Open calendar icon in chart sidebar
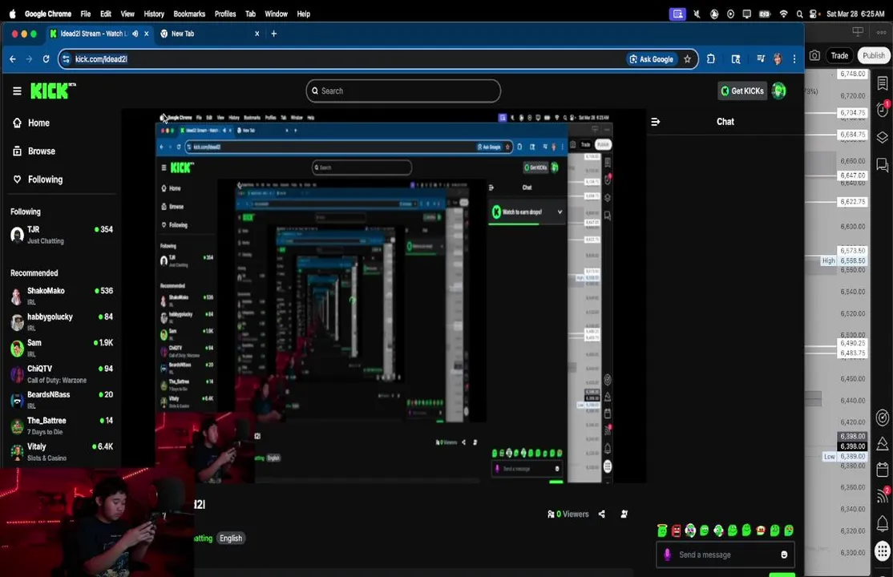893x577 pixels. click(x=883, y=470)
